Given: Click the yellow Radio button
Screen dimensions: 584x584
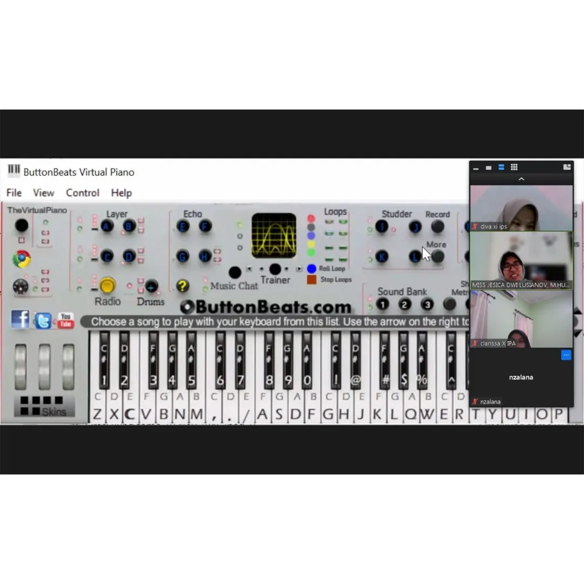Looking at the screenshot, I should point(107,286).
